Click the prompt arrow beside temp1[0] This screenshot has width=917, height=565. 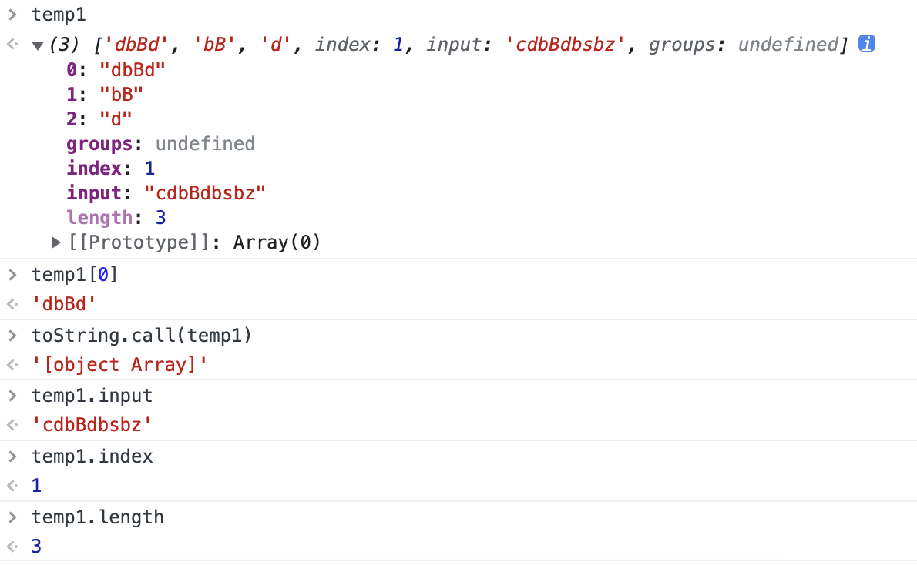(x=13, y=275)
